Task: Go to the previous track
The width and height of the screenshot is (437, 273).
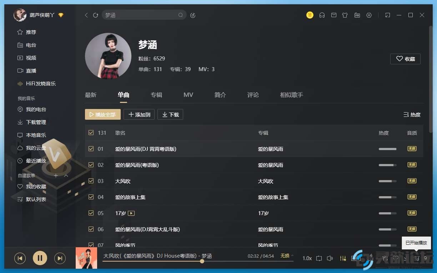Action: click(20, 258)
